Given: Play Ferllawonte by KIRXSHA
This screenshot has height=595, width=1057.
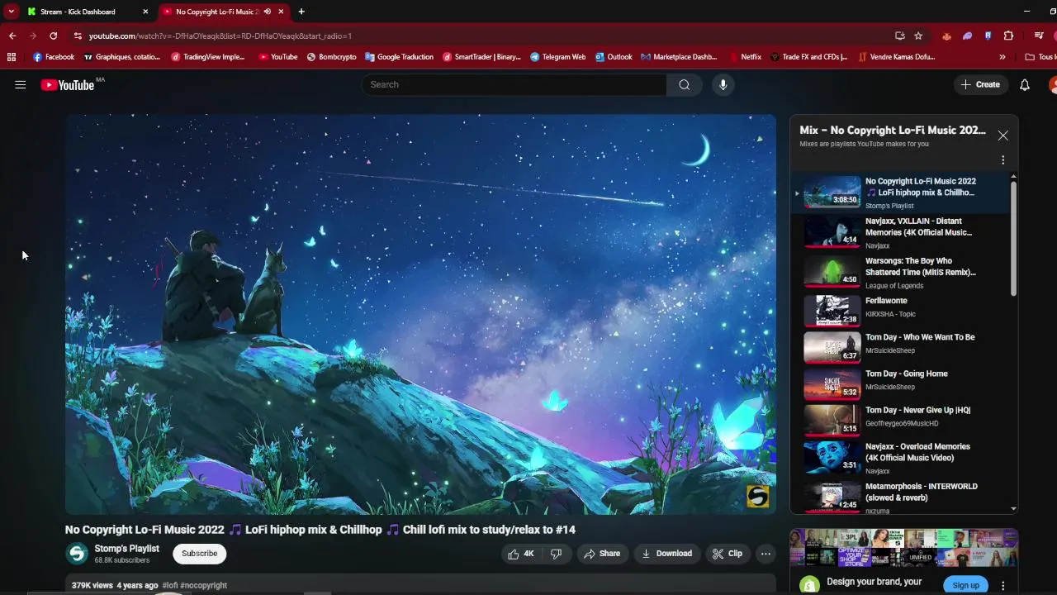Looking at the screenshot, I should [900, 311].
